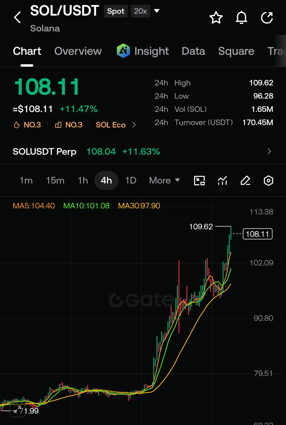
Task: Select the 4h timeframe
Action: (x=106, y=180)
